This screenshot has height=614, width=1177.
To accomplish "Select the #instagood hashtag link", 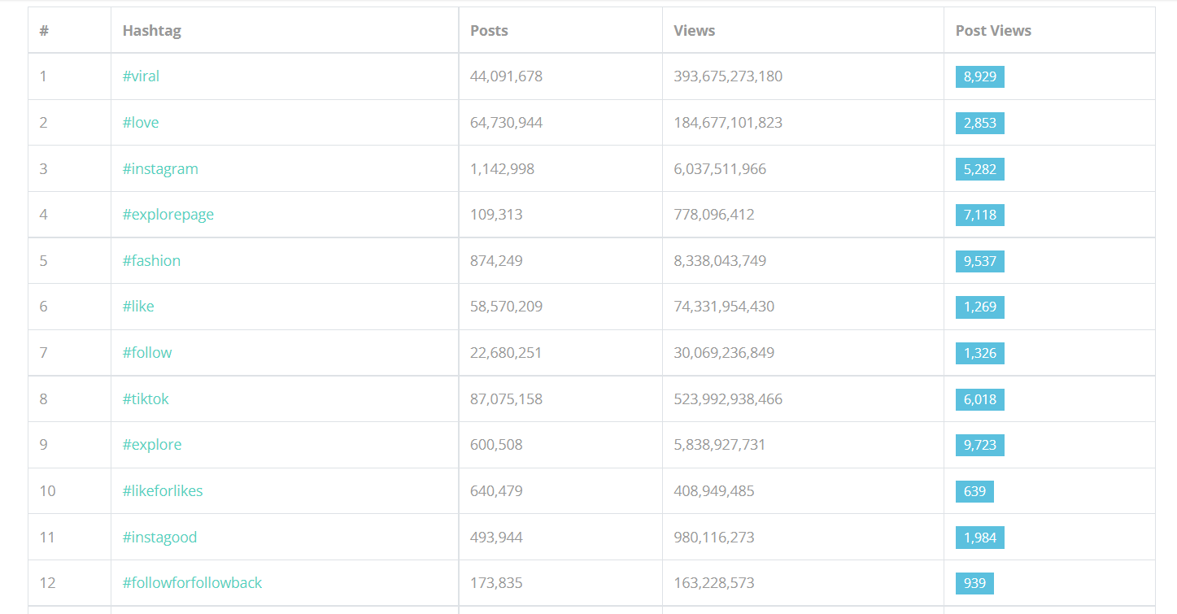I will (x=159, y=537).
